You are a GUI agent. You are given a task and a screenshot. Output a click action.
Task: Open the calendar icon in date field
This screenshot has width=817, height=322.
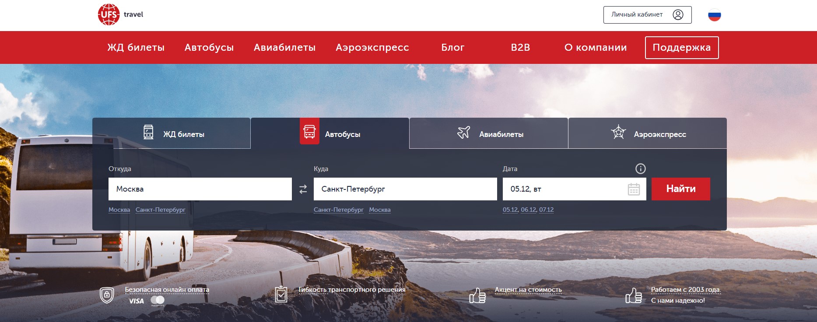634,189
